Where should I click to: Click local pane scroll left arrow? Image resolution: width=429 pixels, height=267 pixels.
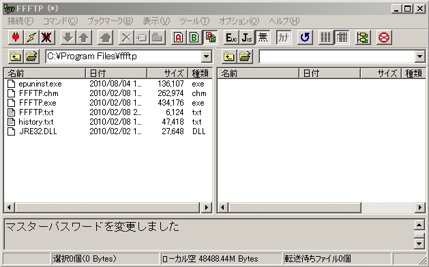click(10, 208)
